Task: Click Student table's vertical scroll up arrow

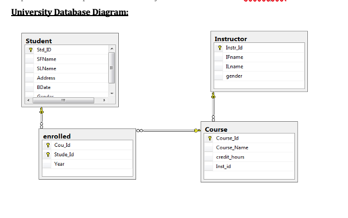Action: click(112, 48)
